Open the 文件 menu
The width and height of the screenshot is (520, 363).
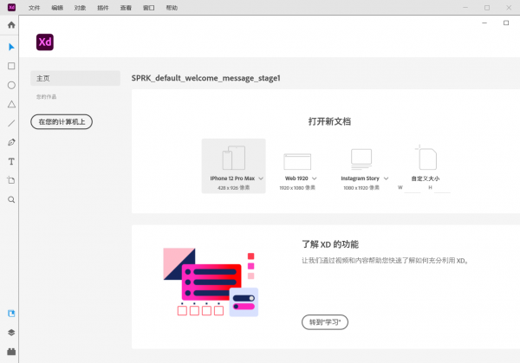[x=34, y=7]
